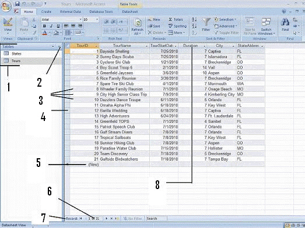Open the Office button menu
The height and width of the screenshot is (228, 305).
click(x=6, y=6)
